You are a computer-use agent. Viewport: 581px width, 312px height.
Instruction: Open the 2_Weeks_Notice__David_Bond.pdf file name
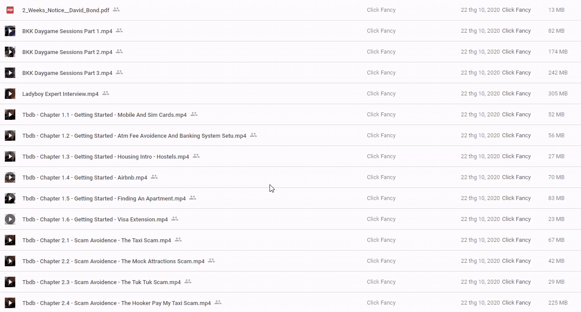tap(66, 10)
